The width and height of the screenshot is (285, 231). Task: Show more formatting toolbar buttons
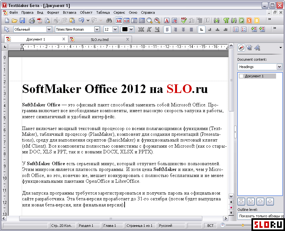tap(275, 28)
